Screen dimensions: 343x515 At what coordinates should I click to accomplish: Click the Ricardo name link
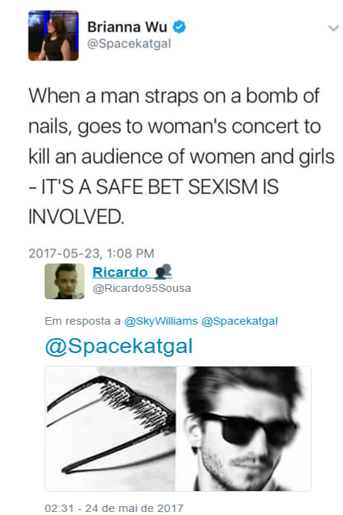point(120,272)
